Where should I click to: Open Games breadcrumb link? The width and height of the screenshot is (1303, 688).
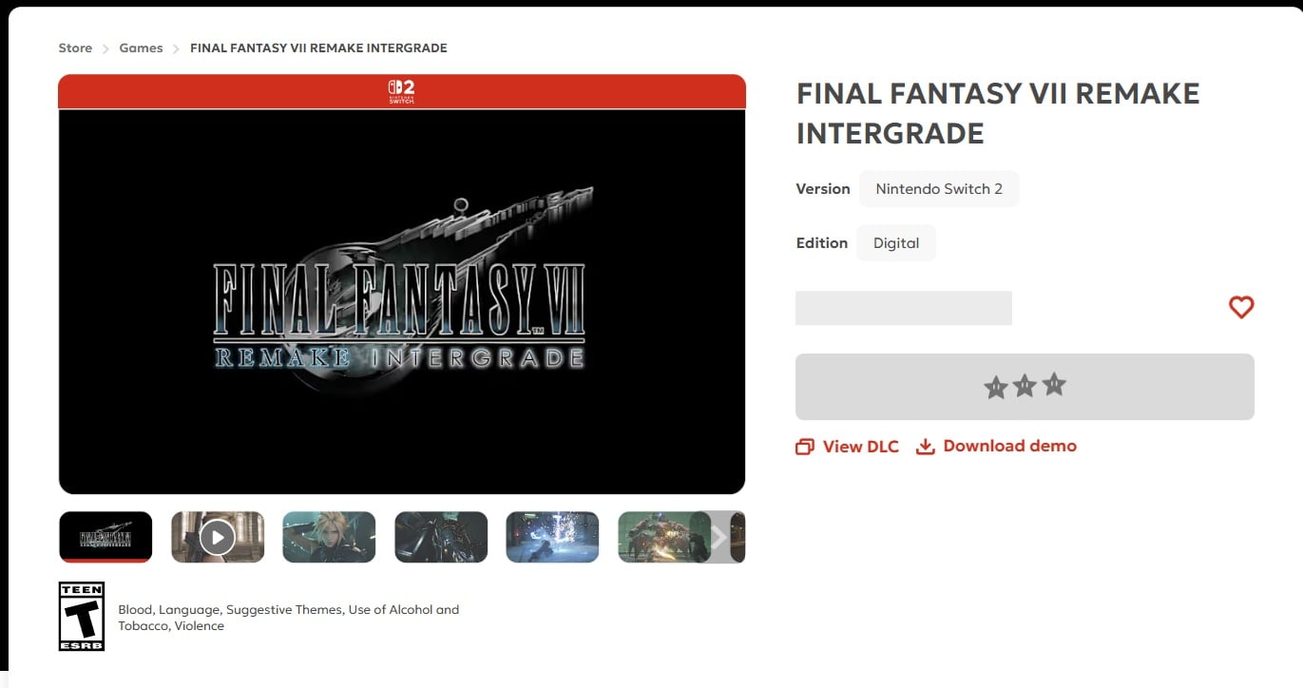pyautogui.click(x=141, y=48)
